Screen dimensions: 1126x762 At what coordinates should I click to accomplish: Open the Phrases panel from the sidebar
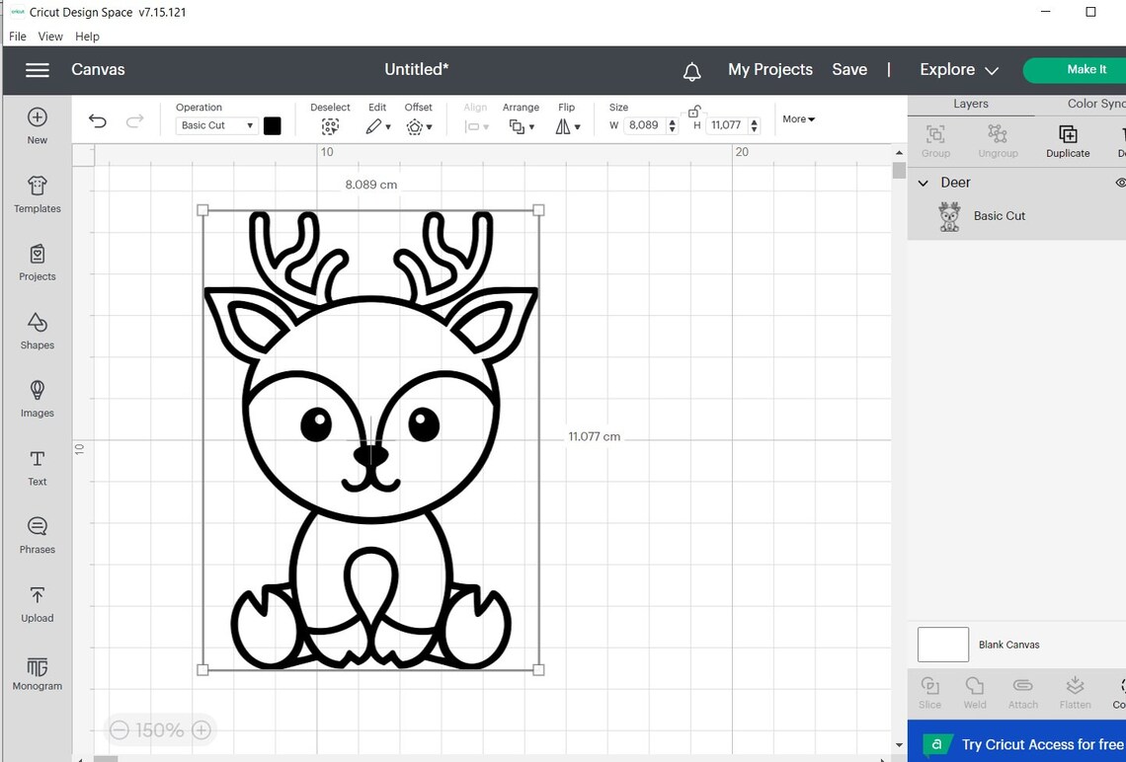[37, 537]
